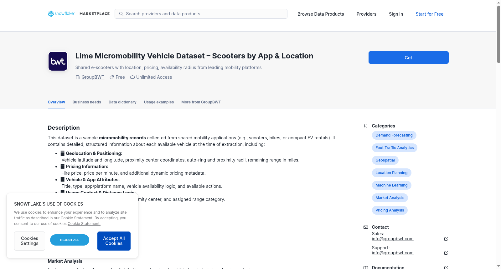
Task: Click the Market Analysis section heading
Action: pyautogui.click(x=65, y=261)
